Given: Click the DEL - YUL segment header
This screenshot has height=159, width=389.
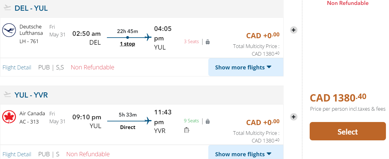Looking at the screenshot, I should coord(31,8).
